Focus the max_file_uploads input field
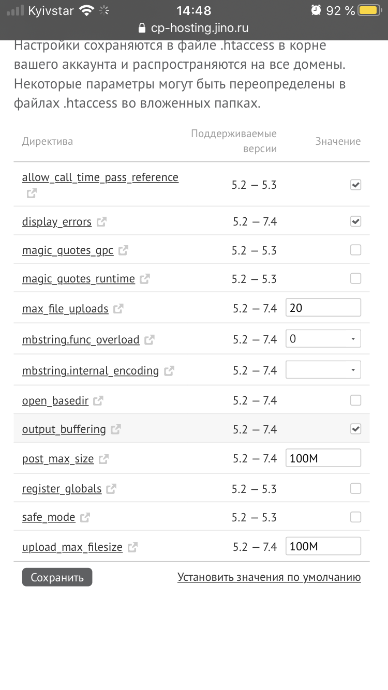Screen dimensions: 388x690 [323, 308]
